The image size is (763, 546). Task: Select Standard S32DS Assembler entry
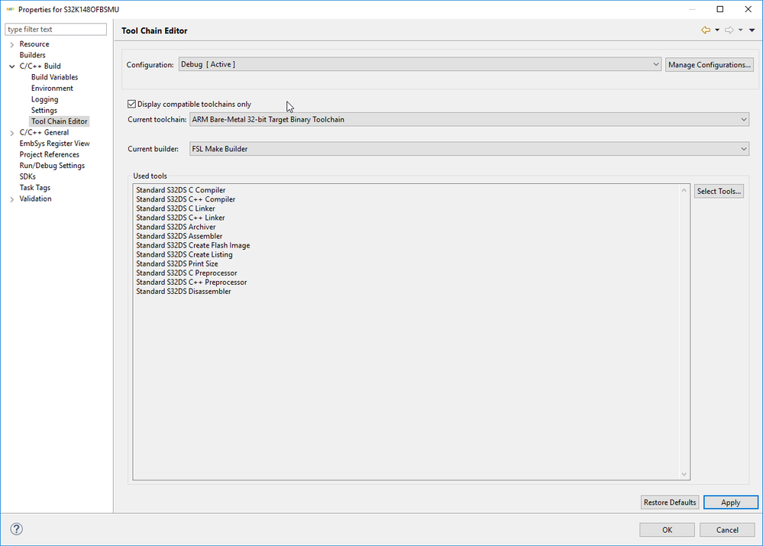179,237
